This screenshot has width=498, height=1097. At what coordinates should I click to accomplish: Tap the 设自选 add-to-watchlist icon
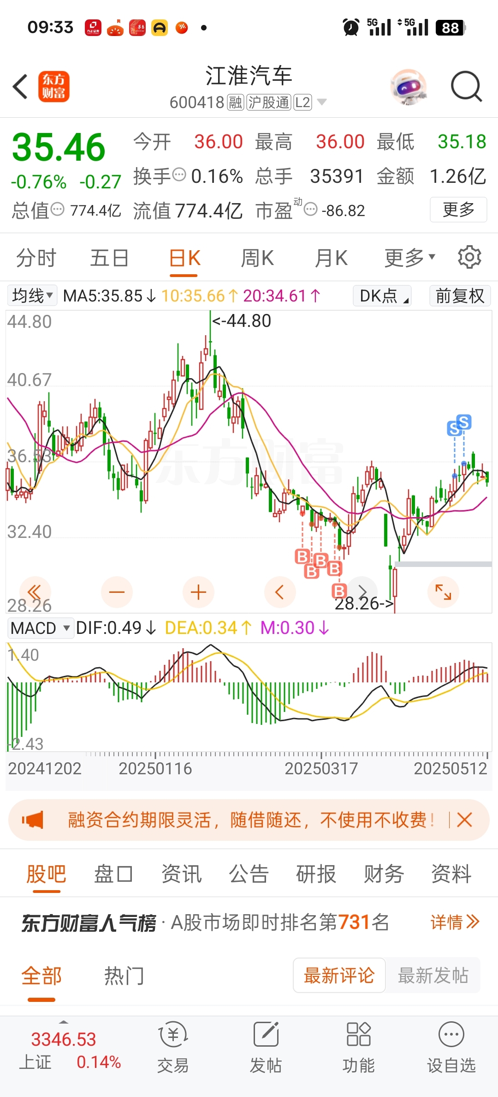pyautogui.click(x=451, y=1047)
